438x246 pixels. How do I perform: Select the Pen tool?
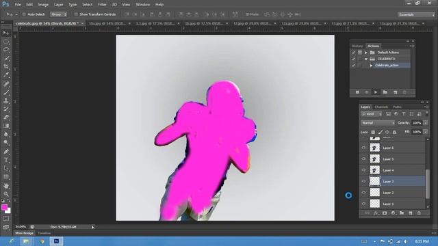point(6,152)
